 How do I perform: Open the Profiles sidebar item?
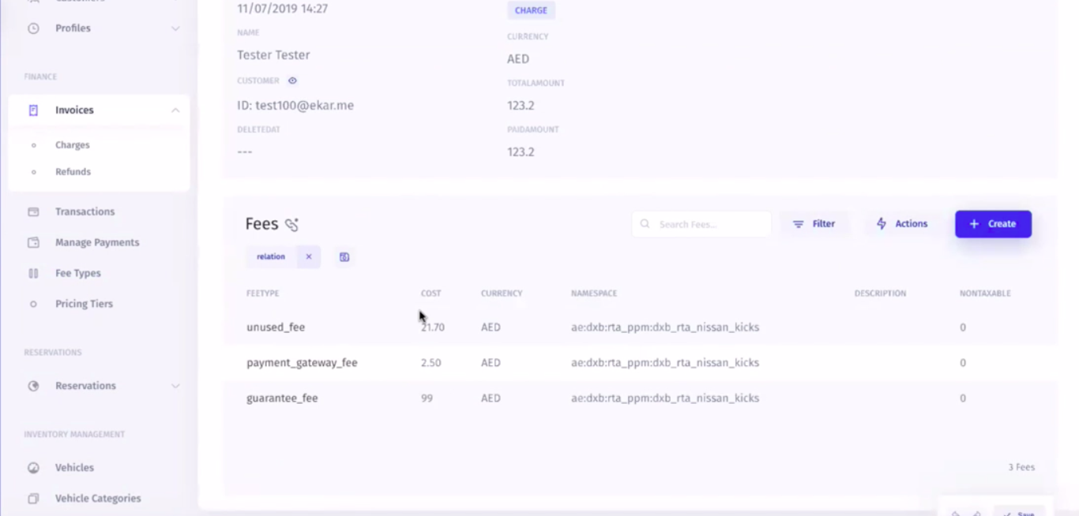[99, 28]
